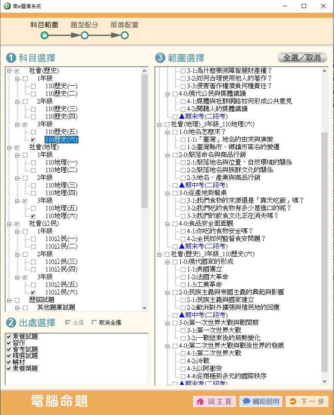Collapse the 社會(公民) subject node

coord(9,224)
